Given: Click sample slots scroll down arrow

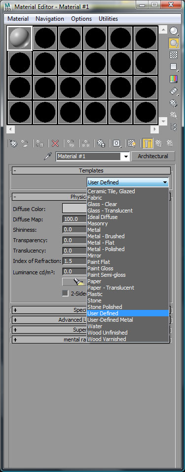Looking at the screenshot, I should coord(163,121).
